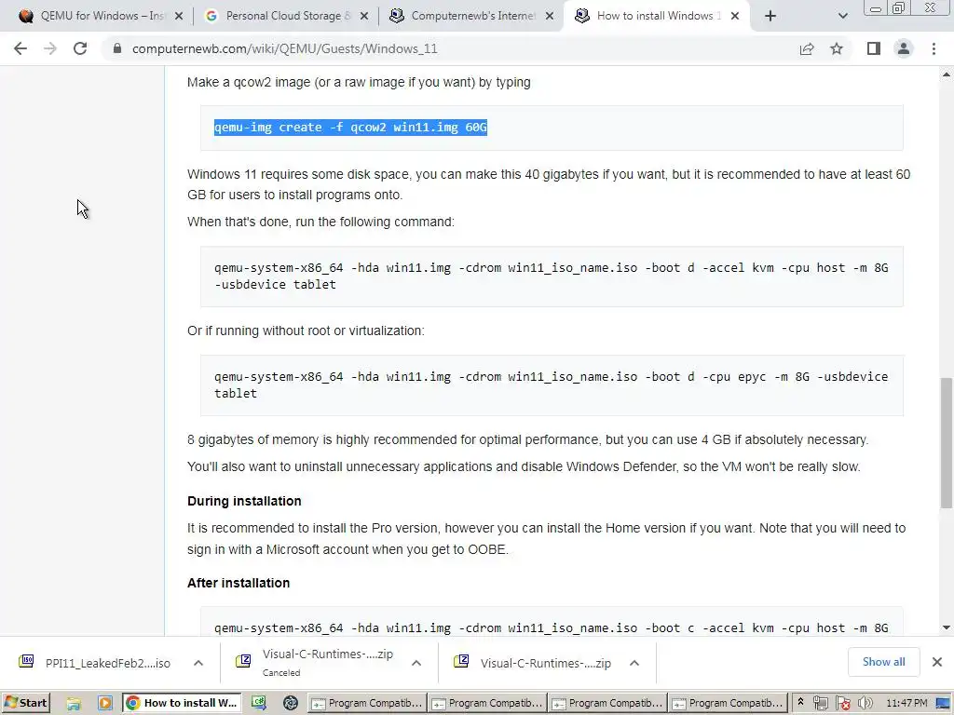
Task: Close the How to install Windows tab
Action: coord(735,17)
